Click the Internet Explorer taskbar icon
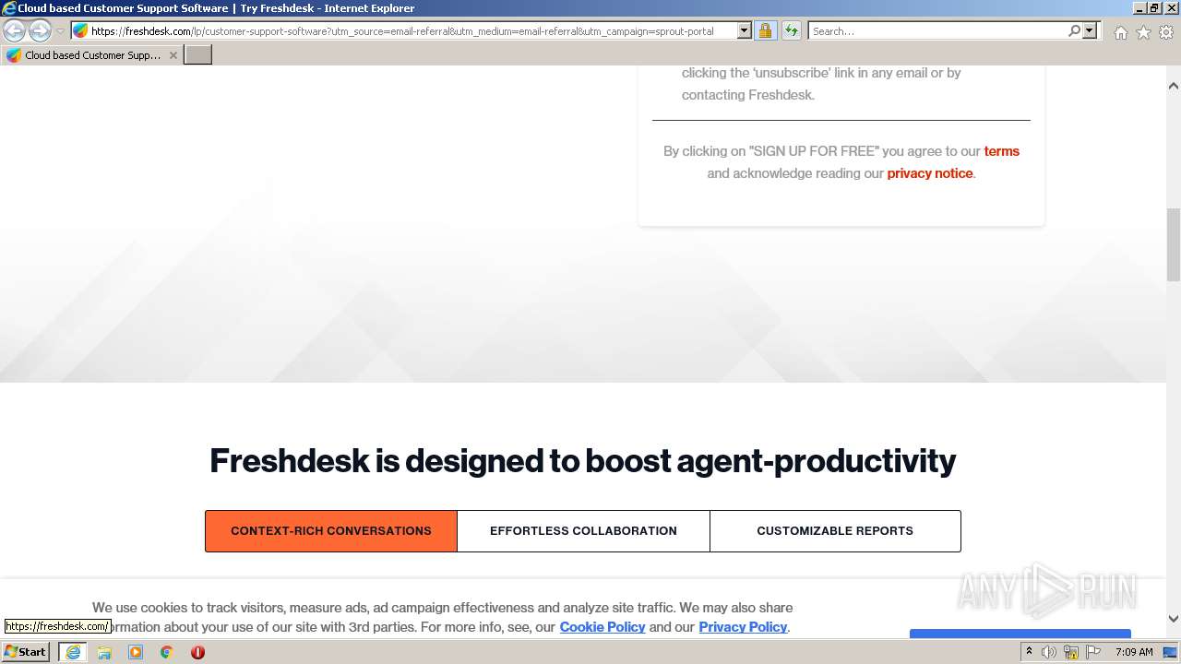The width and height of the screenshot is (1181, 664). pyautogui.click(x=72, y=652)
